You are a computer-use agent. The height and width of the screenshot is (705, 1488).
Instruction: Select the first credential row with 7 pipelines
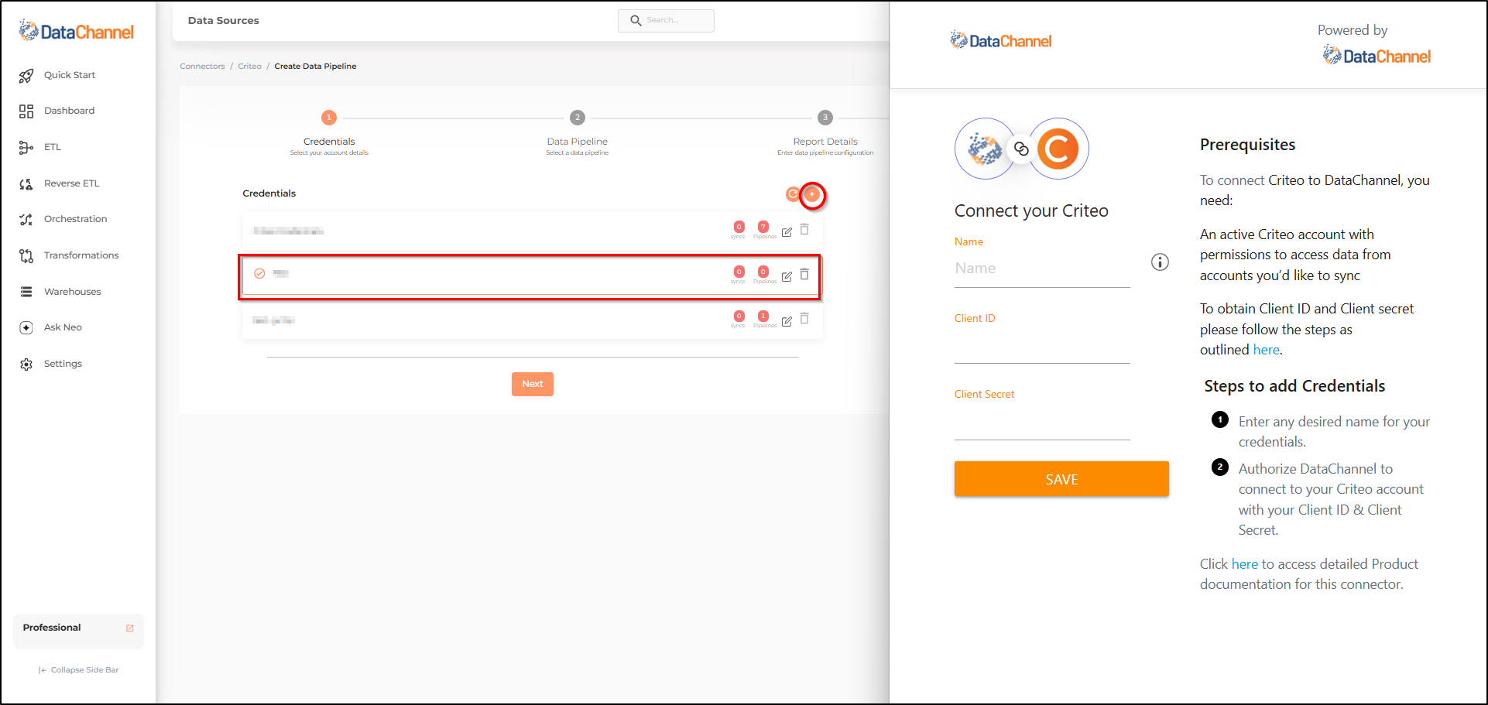click(532, 231)
